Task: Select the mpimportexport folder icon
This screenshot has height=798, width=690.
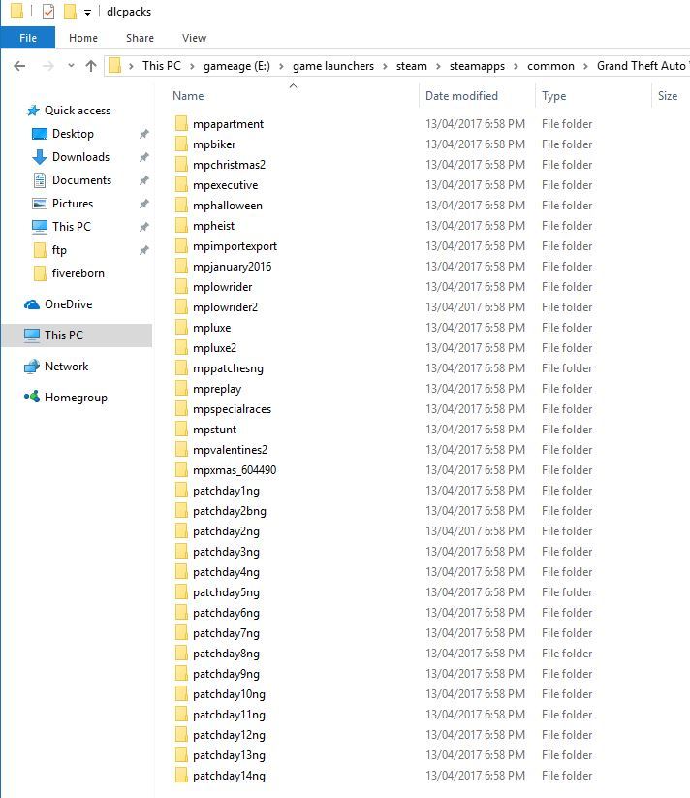Action: pyautogui.click(x=181, y=246)
